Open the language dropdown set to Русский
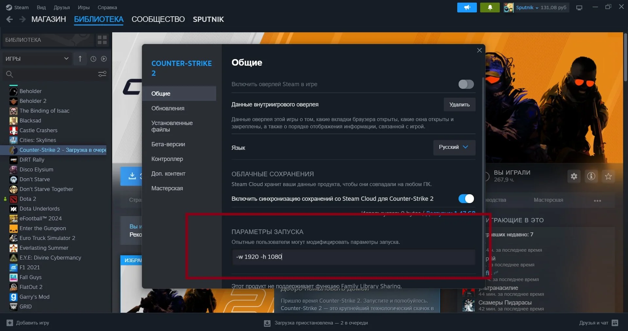Screen dimensions: 628x331 [x=454, y=147]
